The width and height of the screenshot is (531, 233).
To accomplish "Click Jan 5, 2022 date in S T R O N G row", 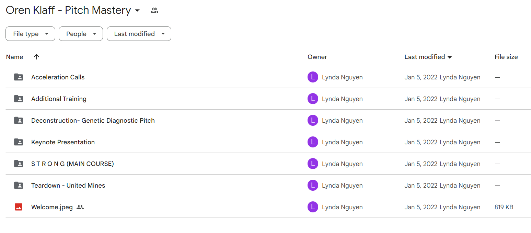I will click(x=421, y=164).
